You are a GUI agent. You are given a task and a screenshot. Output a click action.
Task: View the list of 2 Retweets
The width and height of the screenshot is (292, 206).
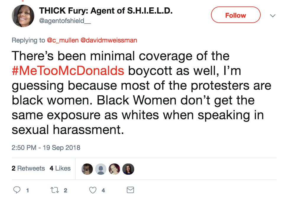28,169
